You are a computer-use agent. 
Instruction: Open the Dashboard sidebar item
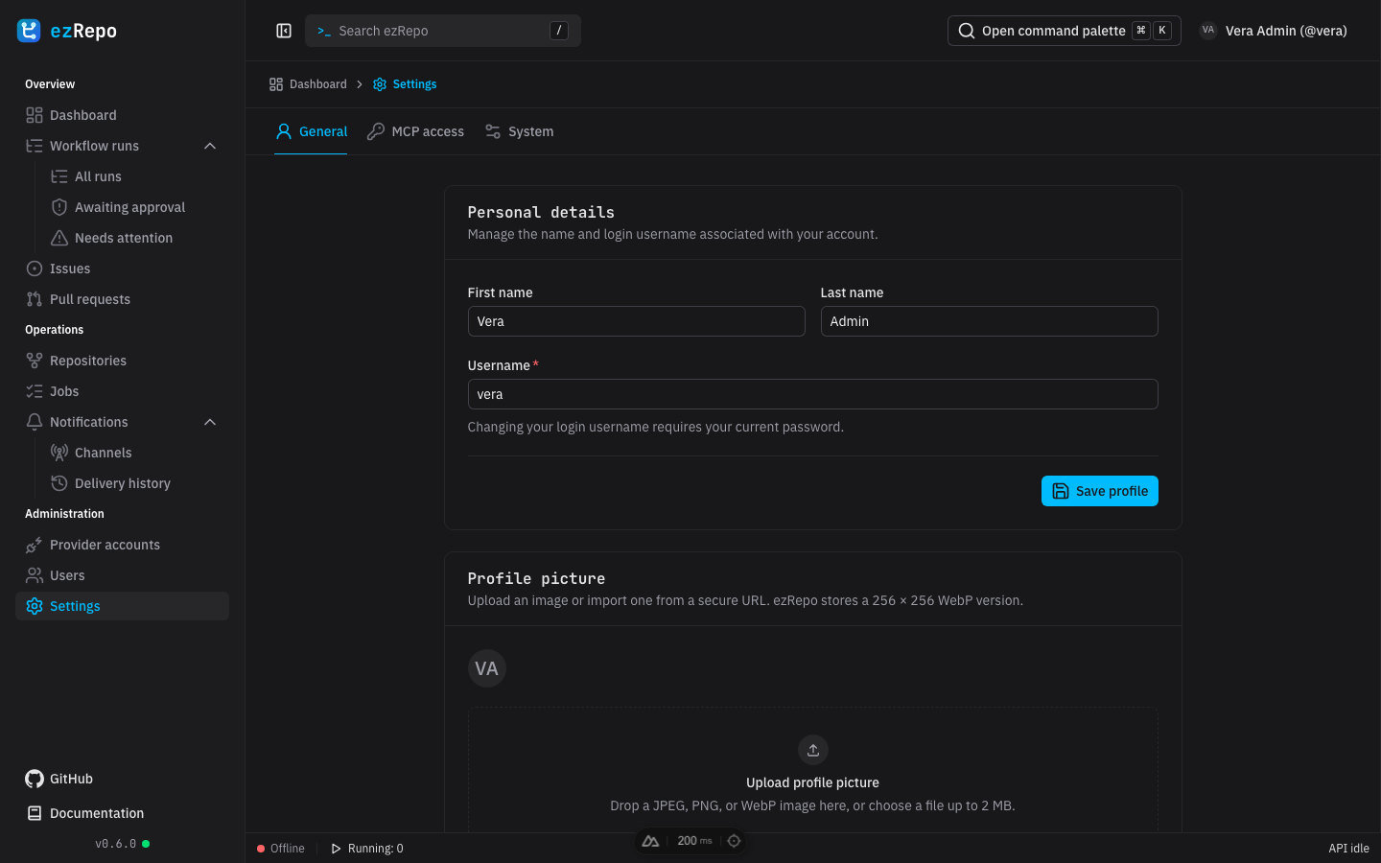[122, 115]
